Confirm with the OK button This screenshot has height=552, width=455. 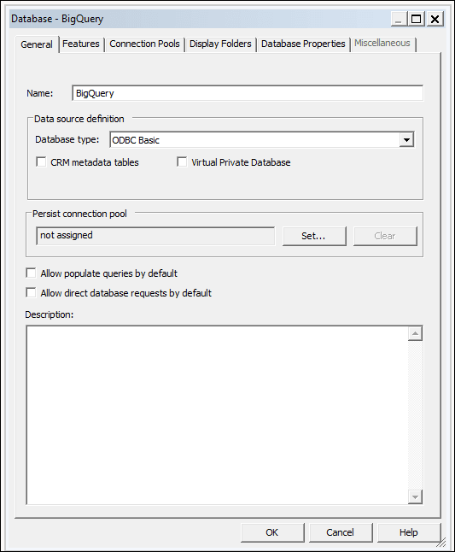click(x=272, y=532)
